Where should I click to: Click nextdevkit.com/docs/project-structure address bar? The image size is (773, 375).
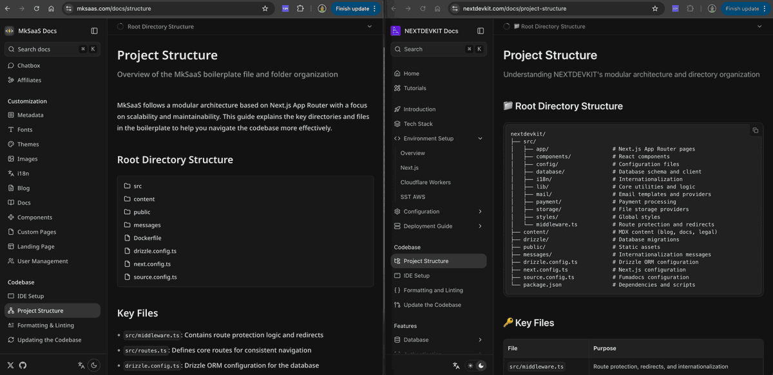555,8
